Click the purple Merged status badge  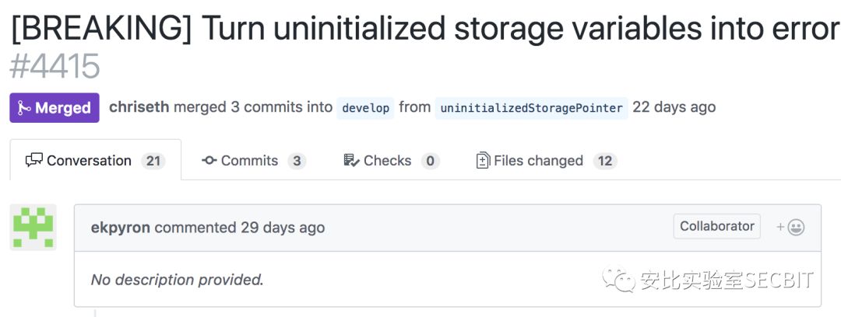(55, 108)
